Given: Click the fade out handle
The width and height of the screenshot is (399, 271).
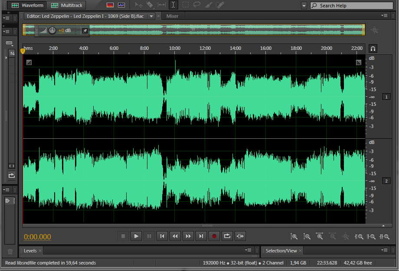Looking at the screenshot, I should click(359, 62).
